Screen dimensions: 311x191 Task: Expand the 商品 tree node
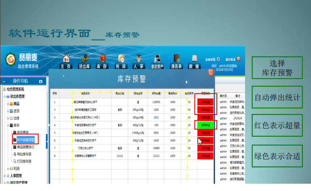tap(8, 104)
